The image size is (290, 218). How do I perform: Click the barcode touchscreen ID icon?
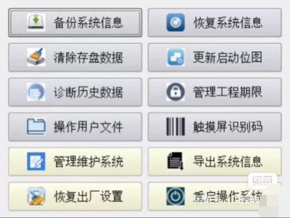tap(175, 127)
